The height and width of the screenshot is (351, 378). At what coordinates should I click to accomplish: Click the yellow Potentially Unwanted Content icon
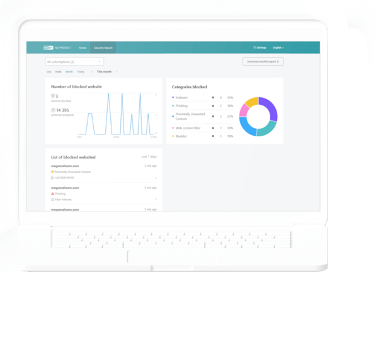click(x=52, y=172)
